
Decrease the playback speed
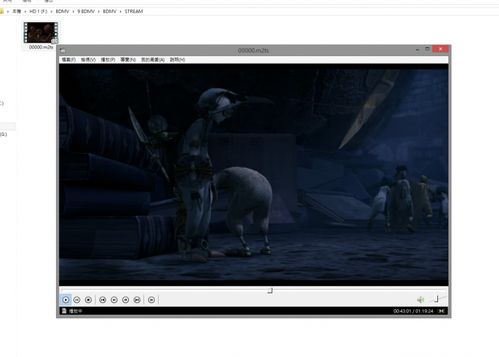(114, 299)
